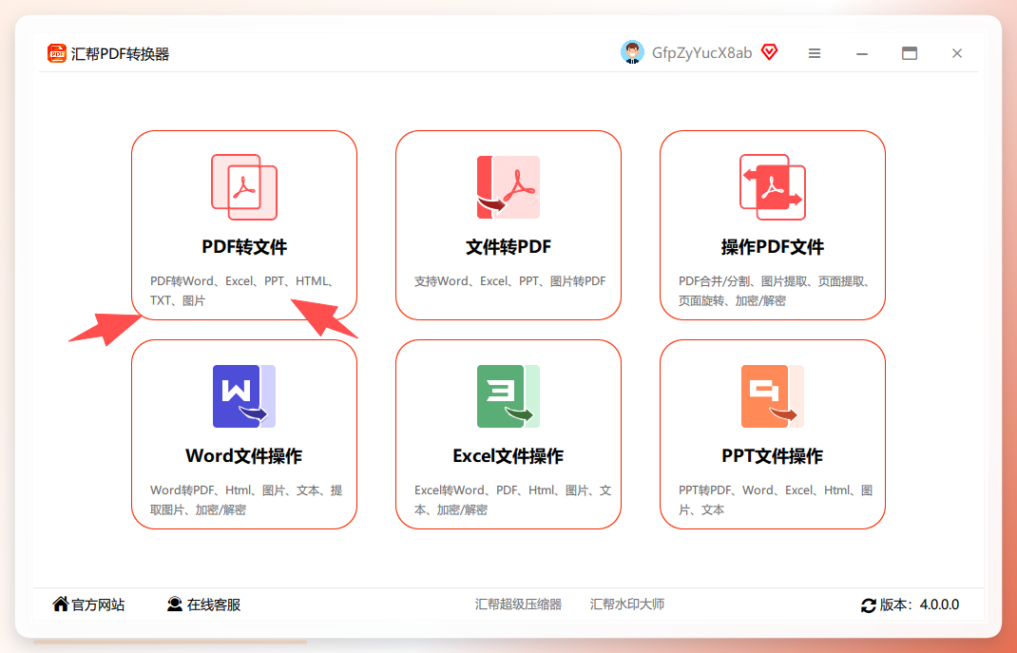Click the PDF转文件 overlapping pages icon
The image size is (1017, 653).
pos(244,186)
